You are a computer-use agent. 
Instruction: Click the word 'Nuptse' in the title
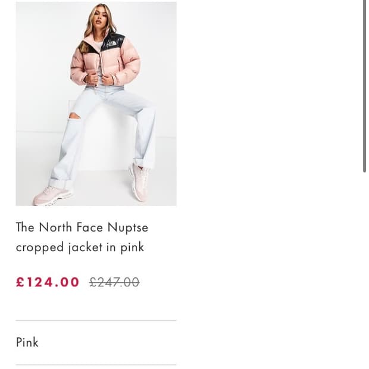128,228
